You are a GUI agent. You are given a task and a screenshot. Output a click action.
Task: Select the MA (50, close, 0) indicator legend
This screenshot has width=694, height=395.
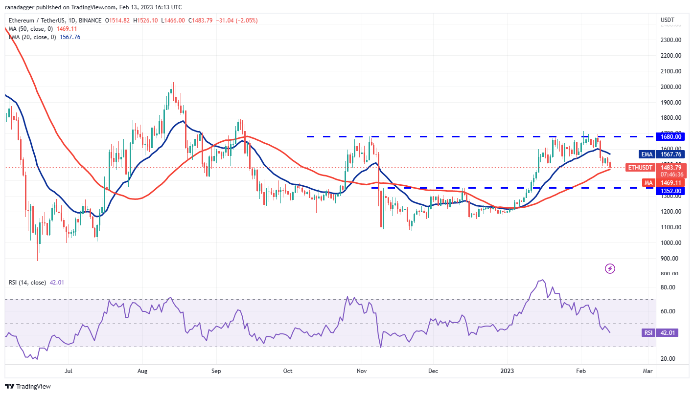coord(42,29)
